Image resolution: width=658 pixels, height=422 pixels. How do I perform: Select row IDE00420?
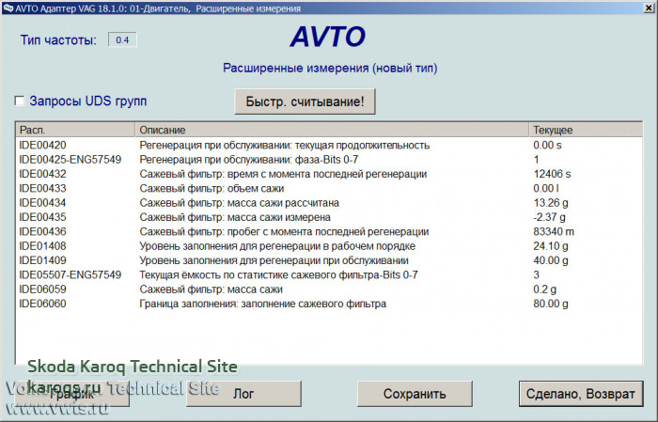point(329,145)
